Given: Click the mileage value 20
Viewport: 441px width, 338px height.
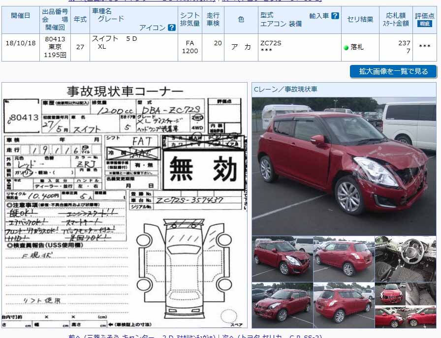Looking at the screenshot, I should [x=218, y=43].
